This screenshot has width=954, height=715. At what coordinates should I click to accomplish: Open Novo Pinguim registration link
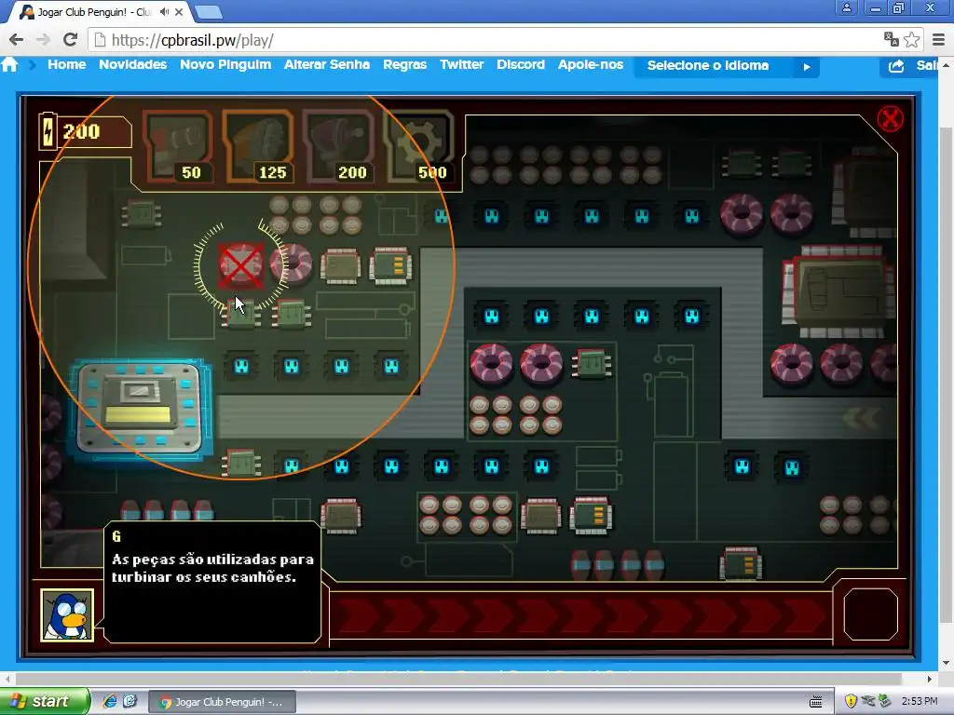coord(225,64)
